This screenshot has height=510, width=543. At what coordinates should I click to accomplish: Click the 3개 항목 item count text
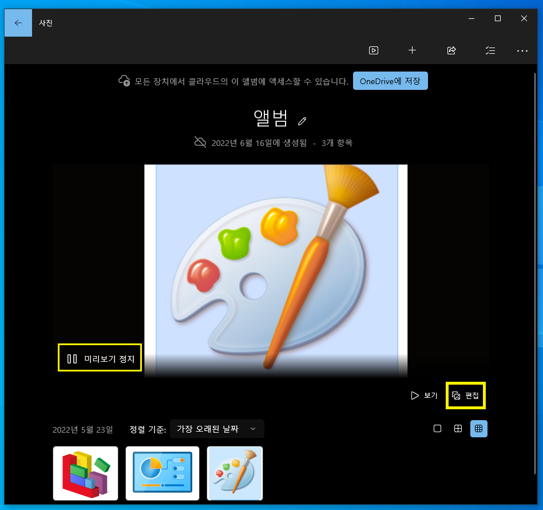337,143
